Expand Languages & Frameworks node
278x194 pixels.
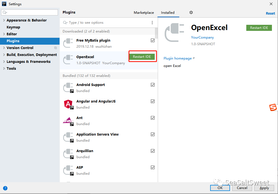pos(4,61)
